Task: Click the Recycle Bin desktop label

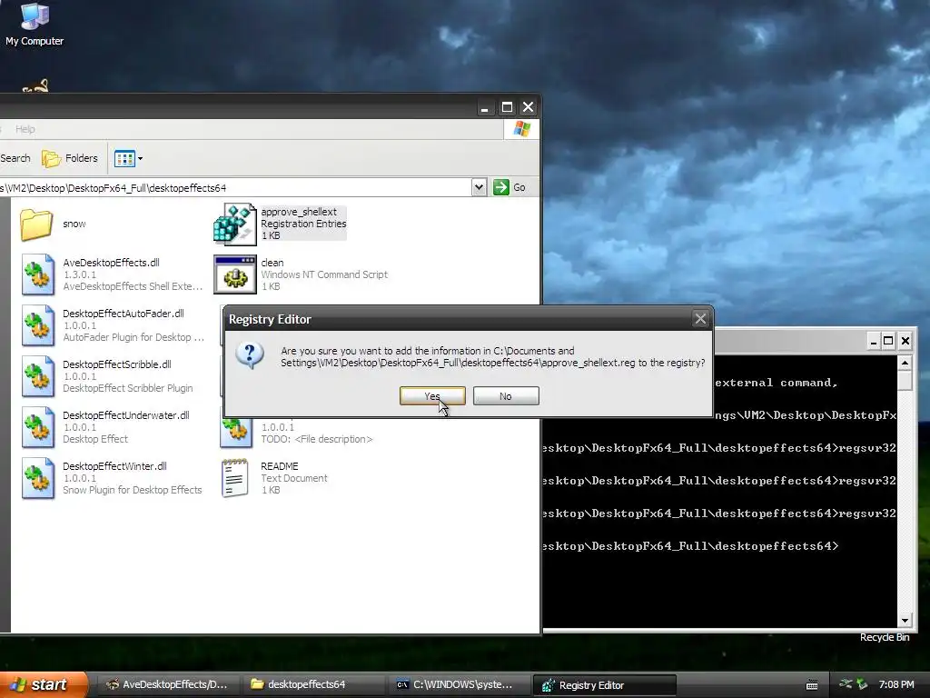Action: [885, 637]
